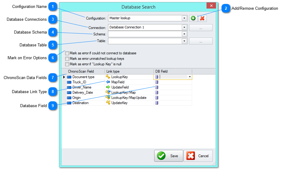Viewport: 283px width, 170px height.
Task: Click the DB field icon in Truck_ID row
Action: click(x=157, y=82)
